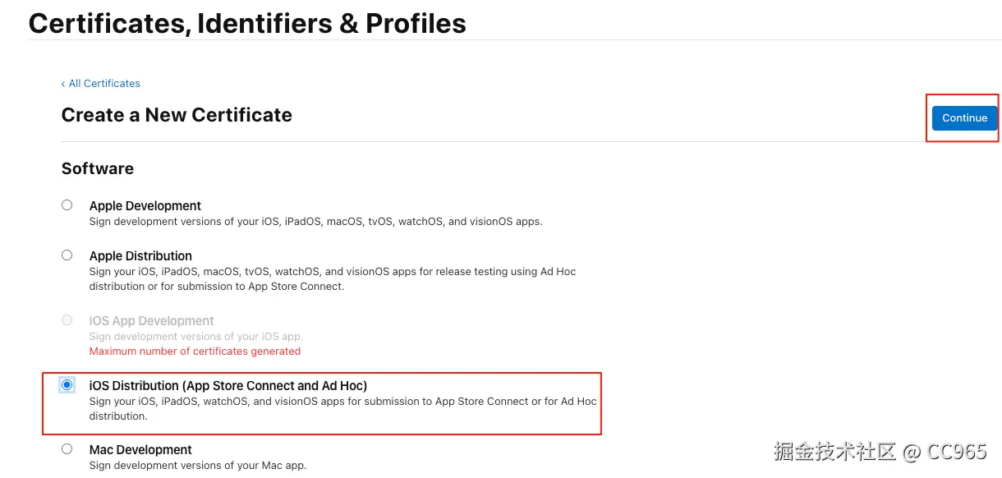Click the Apple Development option label
The width and height of the screenshot is (1002, 478).
click(x=145, y=206)
